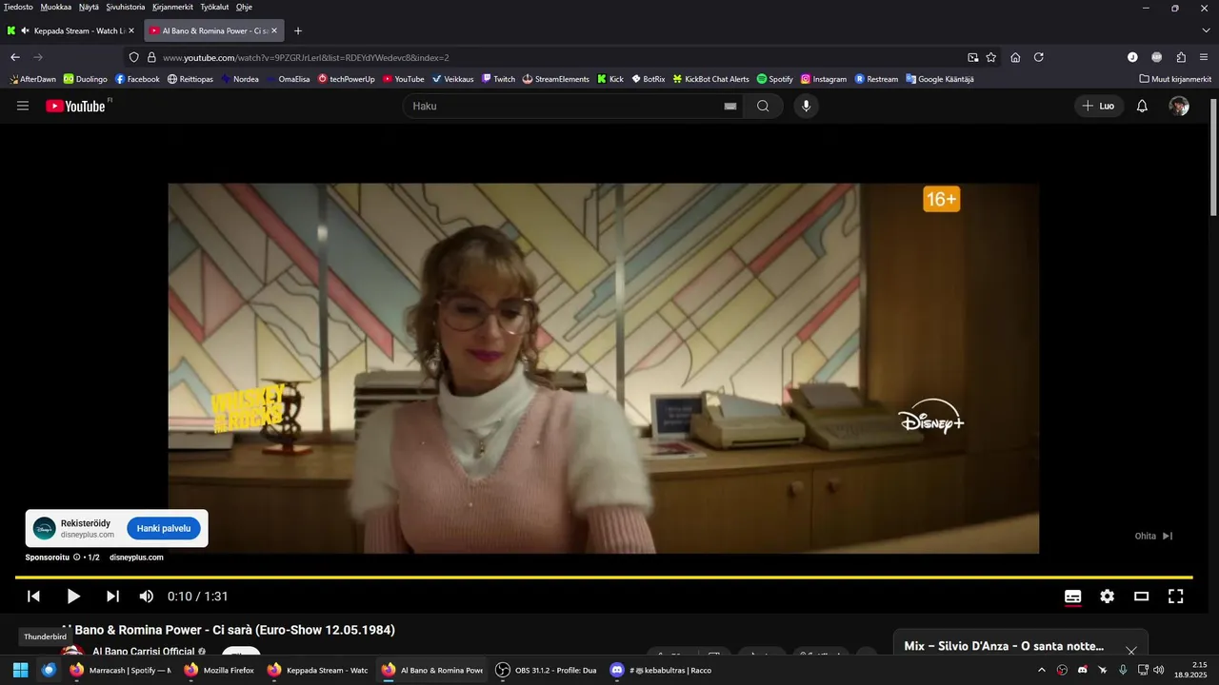Close the Keppada Stream tab
Screen dimensions: 1219x685
pyautogui.click(x=131, y=30)
